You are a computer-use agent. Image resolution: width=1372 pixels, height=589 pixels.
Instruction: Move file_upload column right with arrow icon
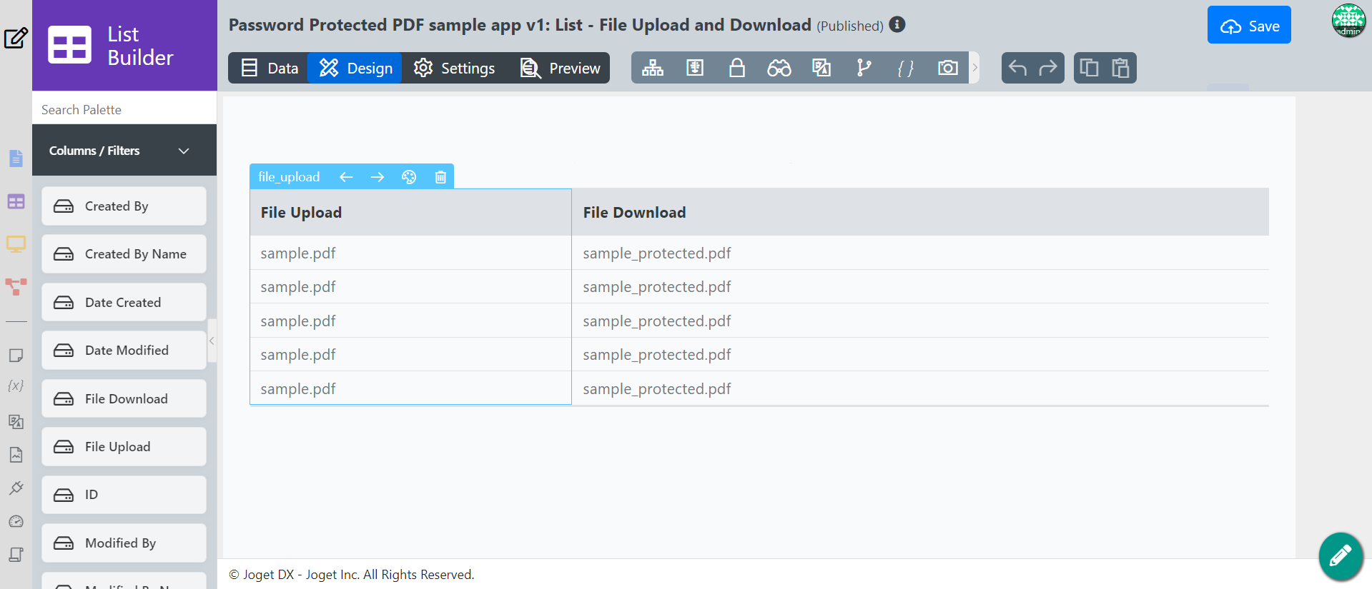pyautogui.click(x=377, y=177)
